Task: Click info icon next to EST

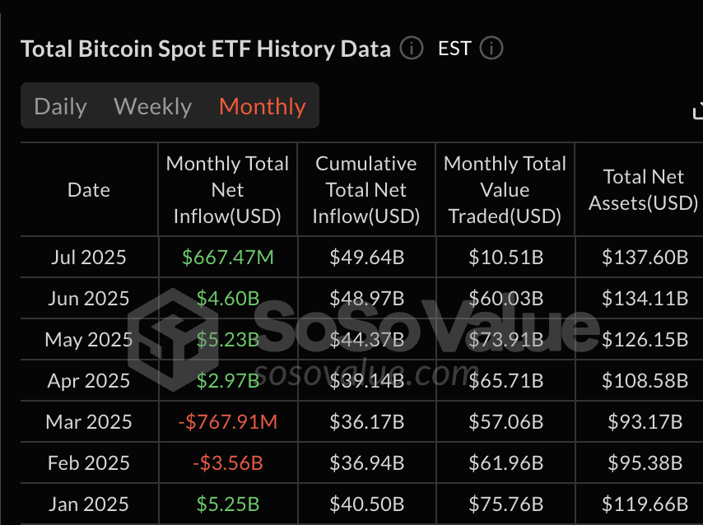Action: (491, 49)
